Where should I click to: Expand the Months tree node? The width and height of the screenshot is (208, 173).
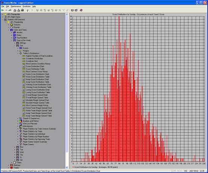pyautogui.click(x=12, y=32)
